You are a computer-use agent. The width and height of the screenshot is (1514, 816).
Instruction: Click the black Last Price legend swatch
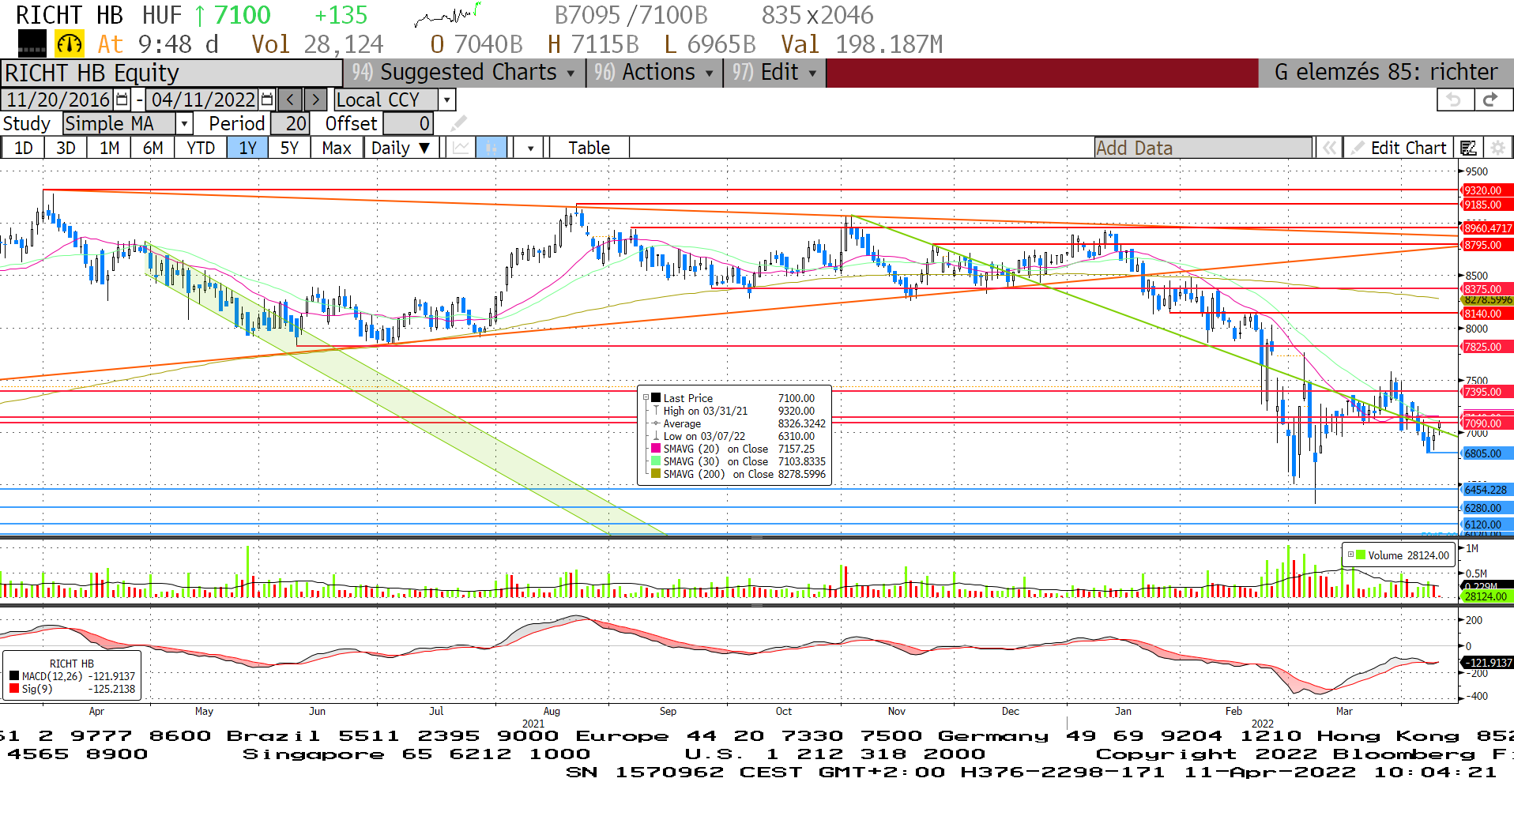(656, 398)
